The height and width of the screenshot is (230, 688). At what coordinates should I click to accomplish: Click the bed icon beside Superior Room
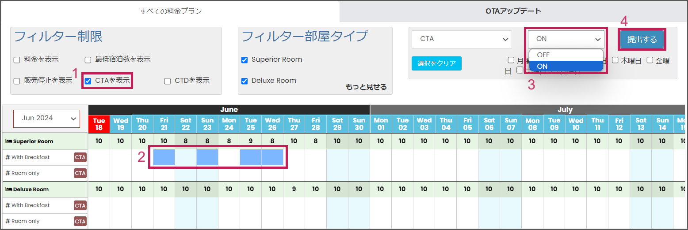pyautogui.click(x=8, y=141)
